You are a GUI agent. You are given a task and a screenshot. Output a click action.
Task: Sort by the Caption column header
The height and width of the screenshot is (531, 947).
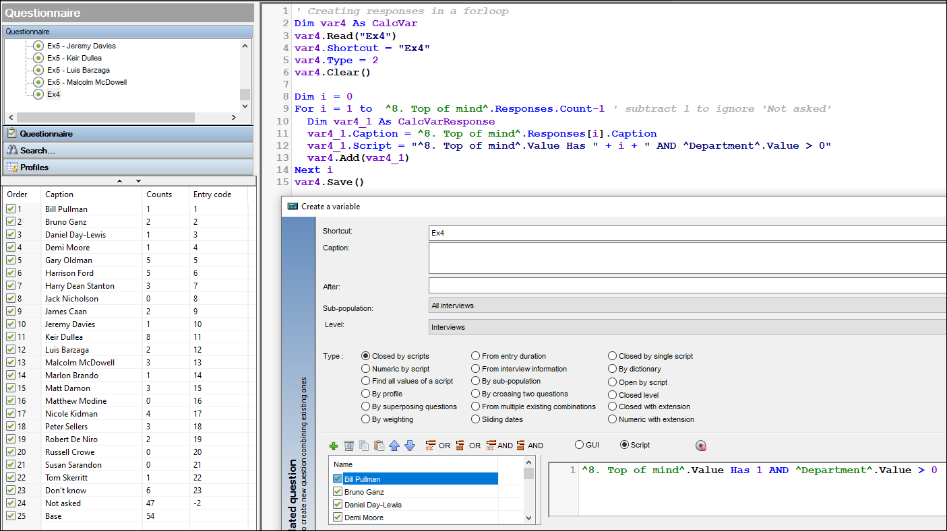click(x=92, y=194)
